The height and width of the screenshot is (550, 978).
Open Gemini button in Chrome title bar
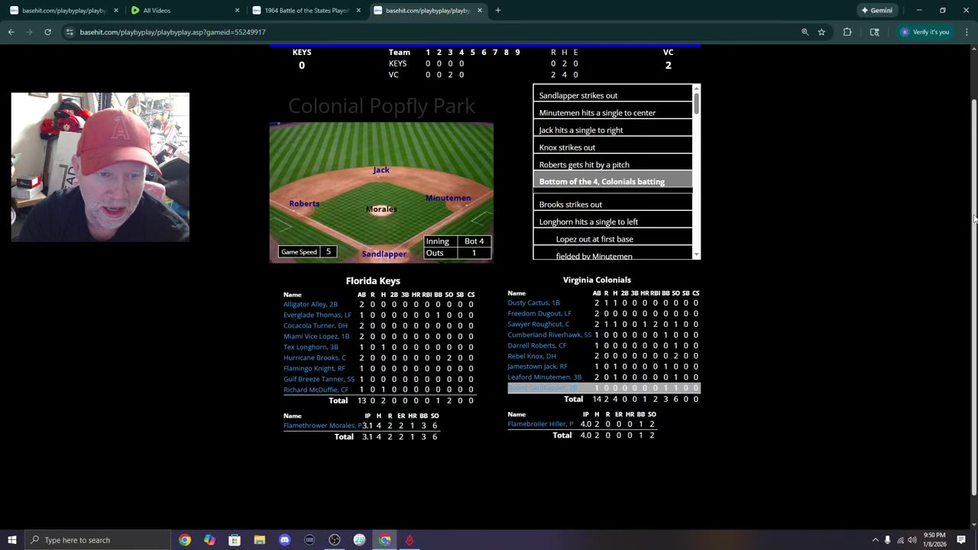coord(877,11)
